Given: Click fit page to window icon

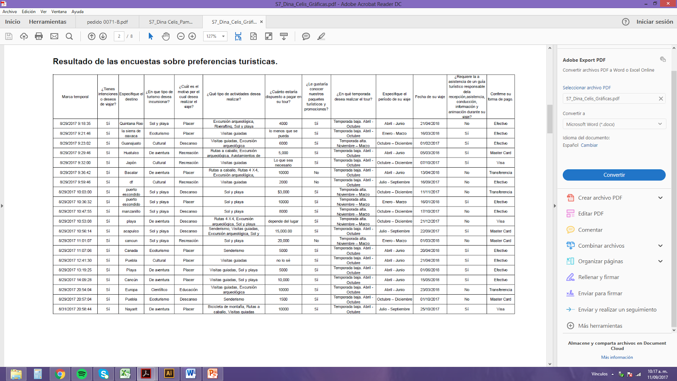Looking at the screenshot, I should tap(253, 36).
